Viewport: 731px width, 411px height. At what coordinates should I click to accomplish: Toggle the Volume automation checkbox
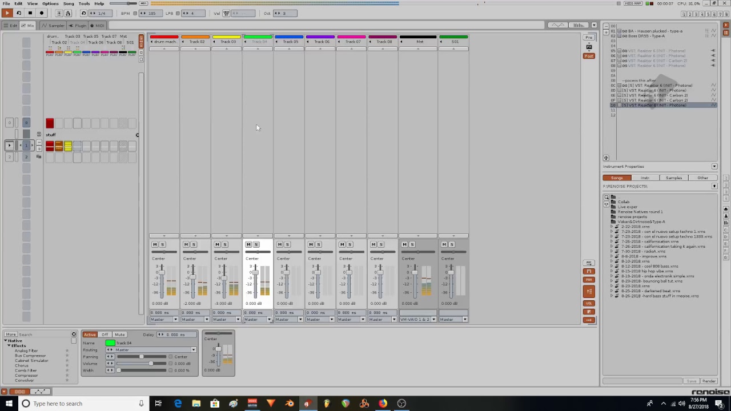[x=170, y=364]
